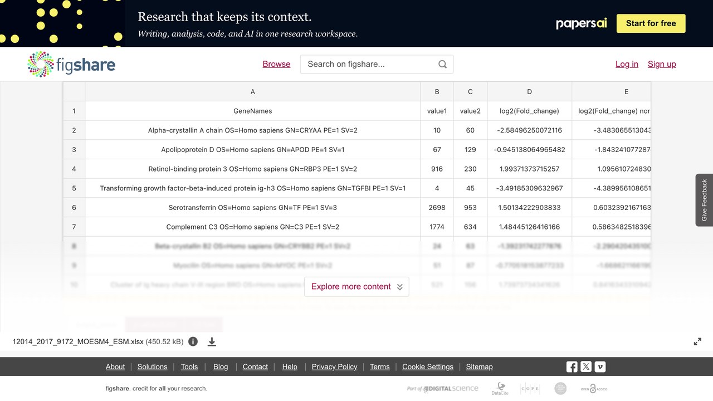Click the Open Access logo
713x401 pixels.
click(594, 389)
